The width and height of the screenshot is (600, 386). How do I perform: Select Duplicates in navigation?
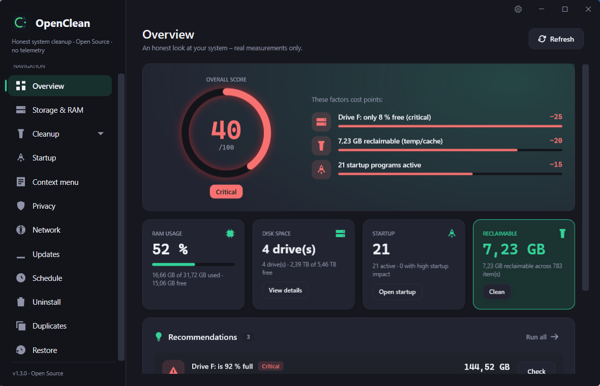pyautogui.click(x=60, y=326)
